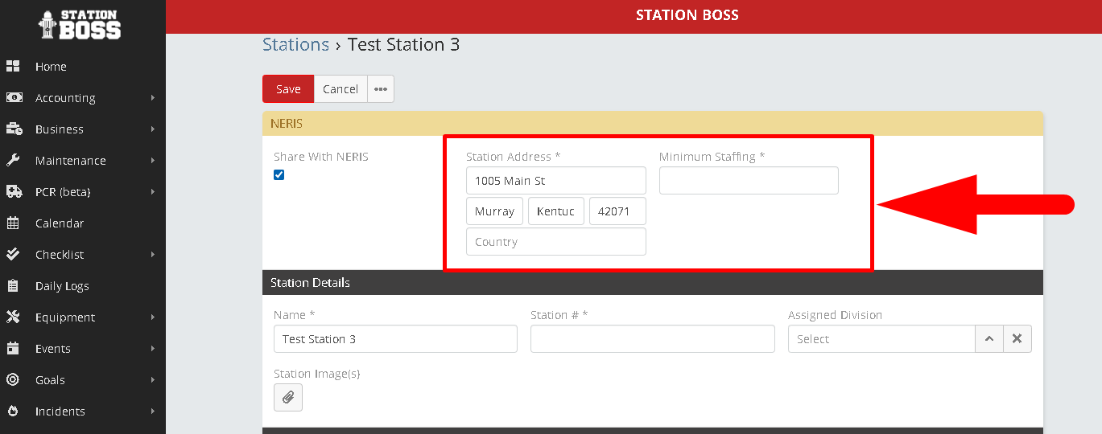
Task: Cancel editing the station
Action: [x=341, y=89]
